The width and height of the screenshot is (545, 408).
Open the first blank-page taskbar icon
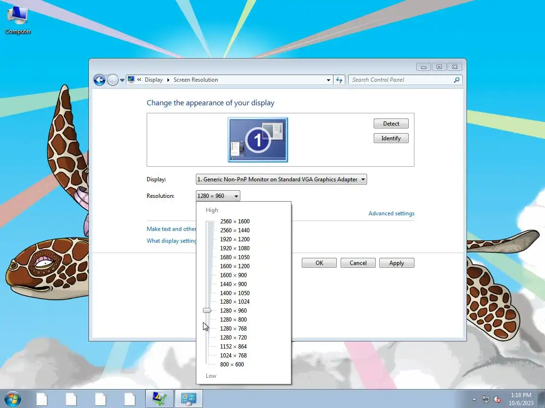[x=42, y=399]
